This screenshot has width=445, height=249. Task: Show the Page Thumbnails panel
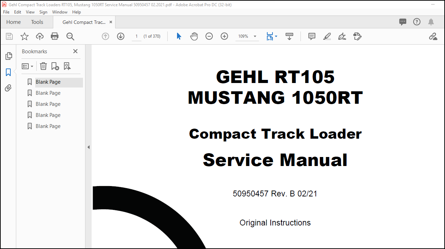click(x=9, y=56)
